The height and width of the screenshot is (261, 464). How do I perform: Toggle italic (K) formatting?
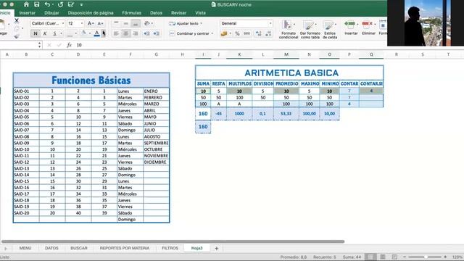pyautogui.click(x=45, y=33)
